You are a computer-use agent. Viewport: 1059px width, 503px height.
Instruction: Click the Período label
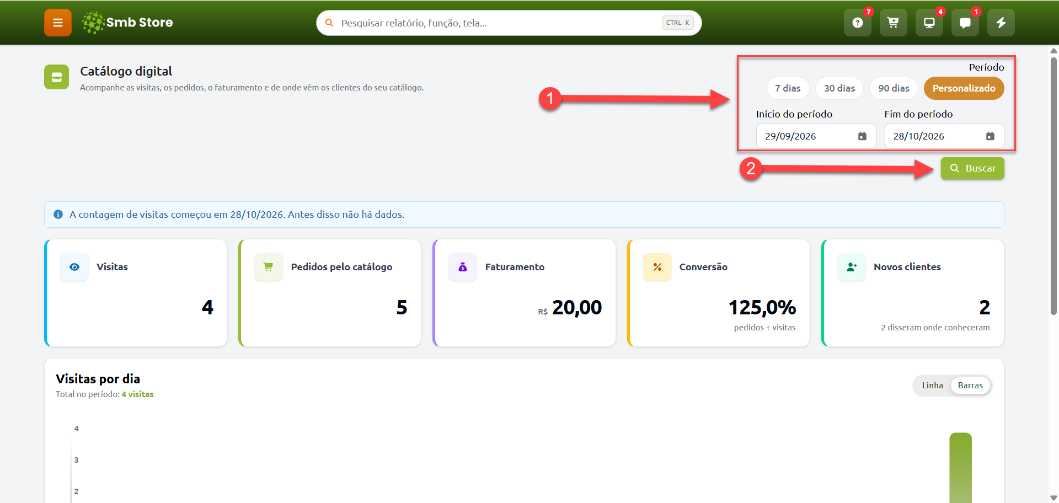click(x=986, y=67)
